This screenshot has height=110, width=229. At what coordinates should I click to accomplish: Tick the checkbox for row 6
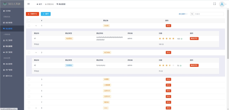[29, 97]
